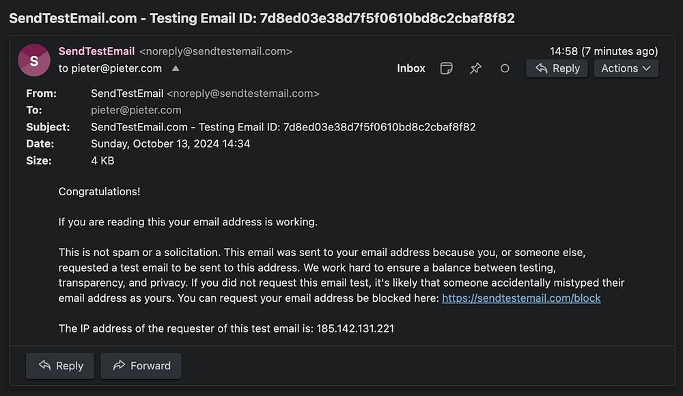Open the sendtestemail.com/block link
This screenshot has height=396, width=683.
tap(521, 298)
